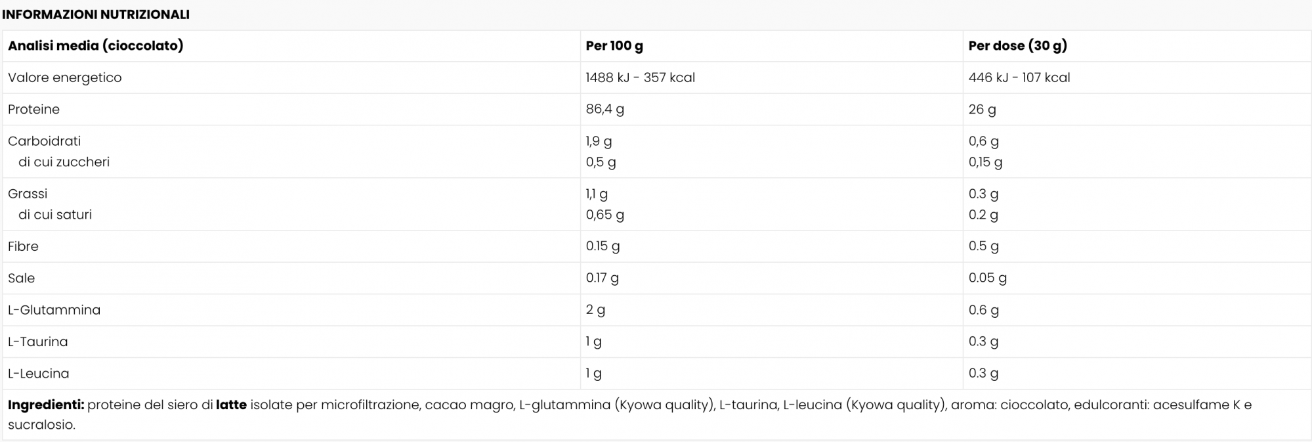Select the Grassi row label
Viewport: 1312px width, 442px height.
coord(28,194)
